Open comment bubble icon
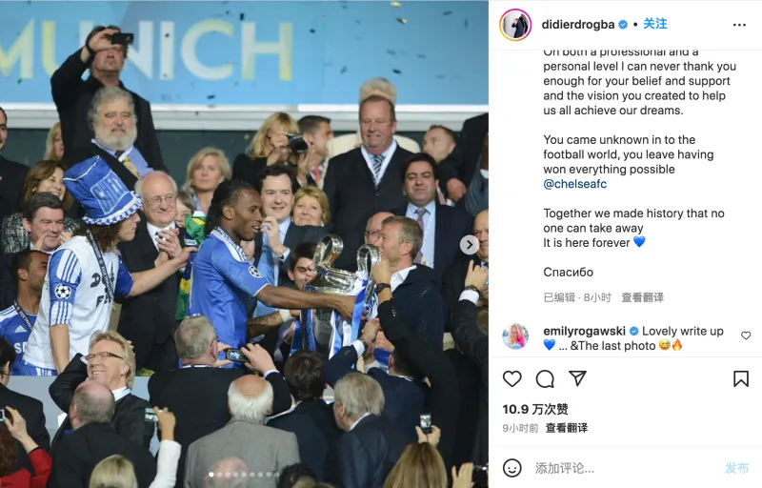Viewport: 762px width, 488px height. 545,378
